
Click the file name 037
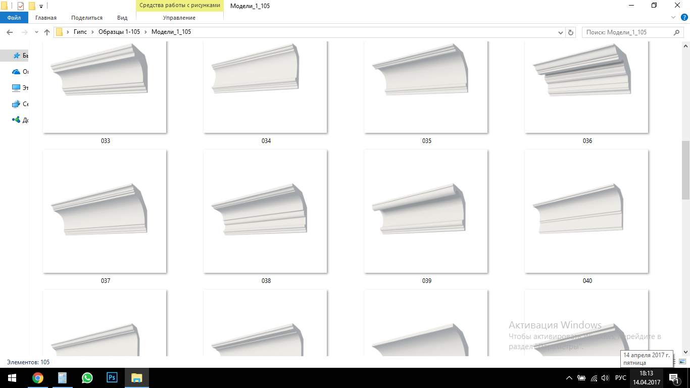click(x=106, y=281)
